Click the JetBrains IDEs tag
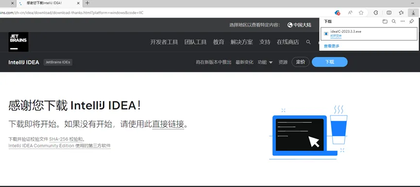The height and width of the screenshot is (187, 420). tap(58, 62)
